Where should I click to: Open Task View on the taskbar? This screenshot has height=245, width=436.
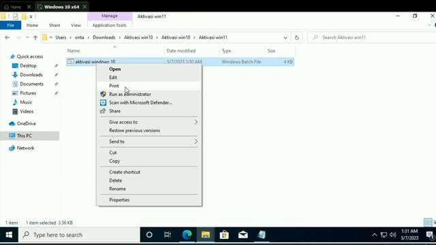point(168,235)
